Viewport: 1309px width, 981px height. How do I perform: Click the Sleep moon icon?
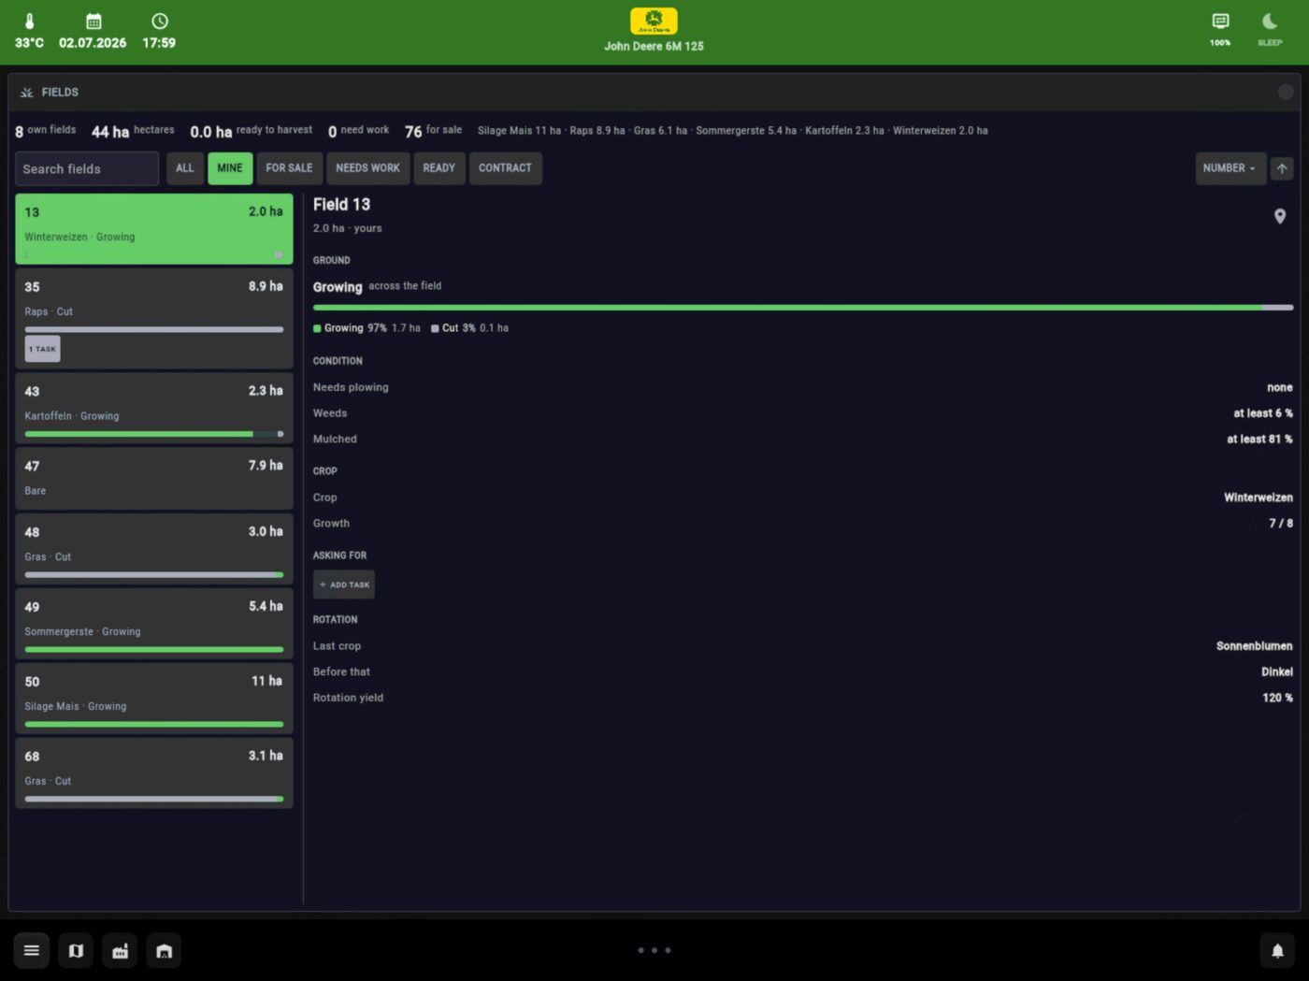1270,22
